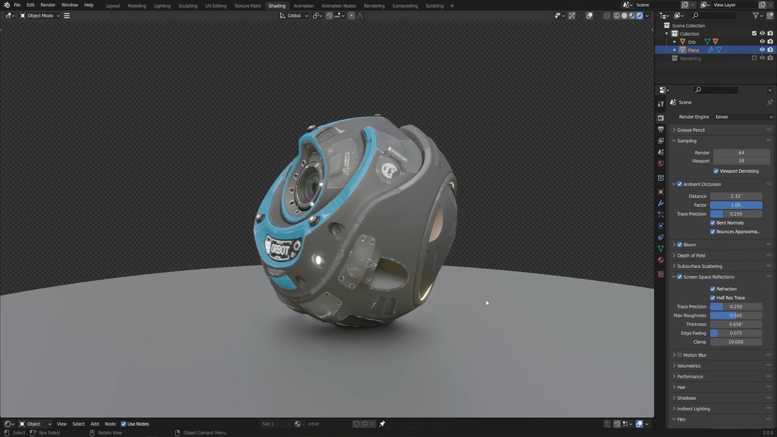Open the Modifier properties wrench tab
This screenshot has height=437, width=777.
(660, 203)
